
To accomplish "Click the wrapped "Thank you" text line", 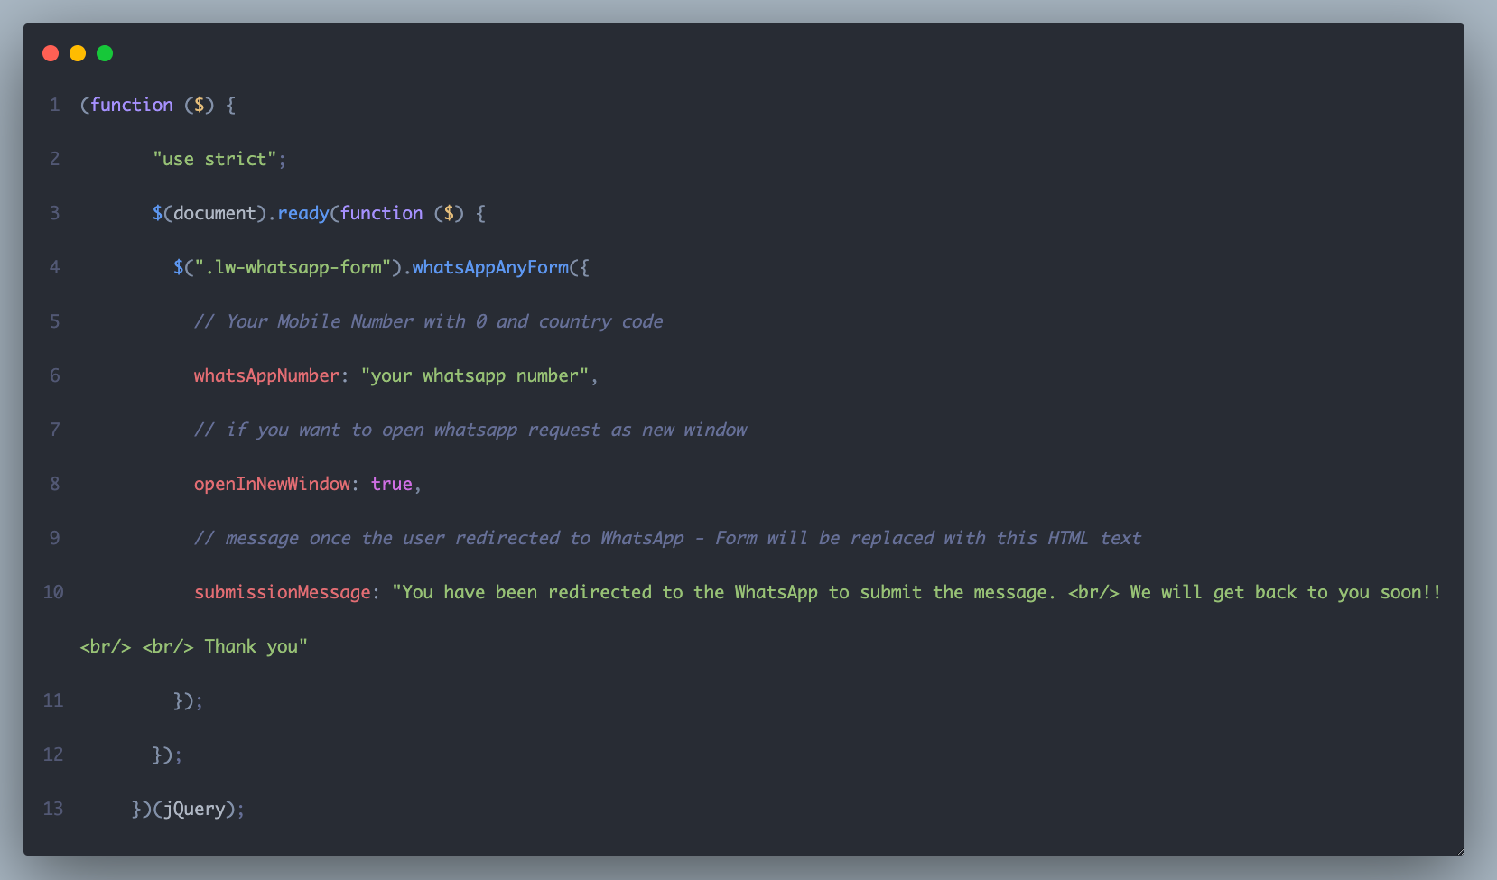I will (x=194, y=646).
